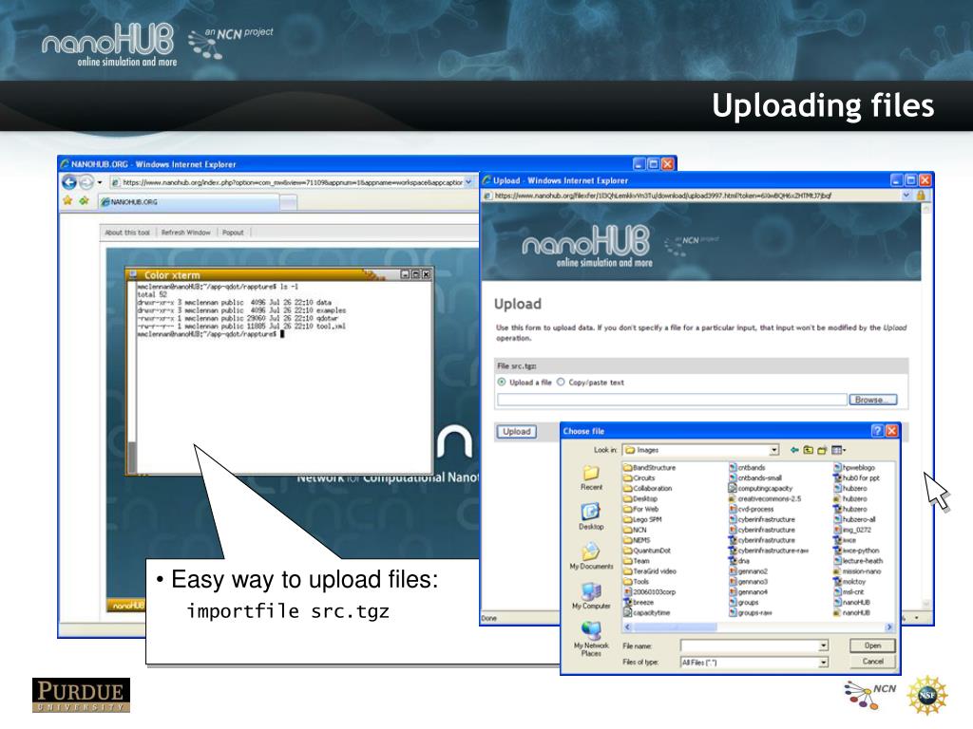Viewport: 973px width, 729px height.
Task: Select Copy/paste text radio option
Action: [x=561, y=382]
